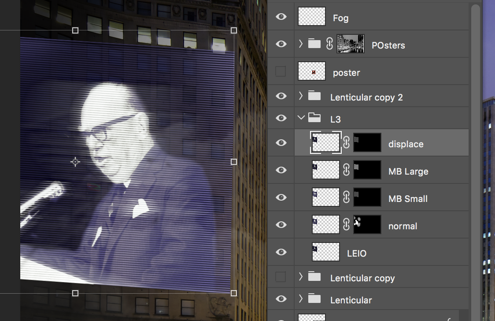The width and height of the screenshot is (495, 321).
Task: Hide the layer named normal
Action: (x=281, y=224)
